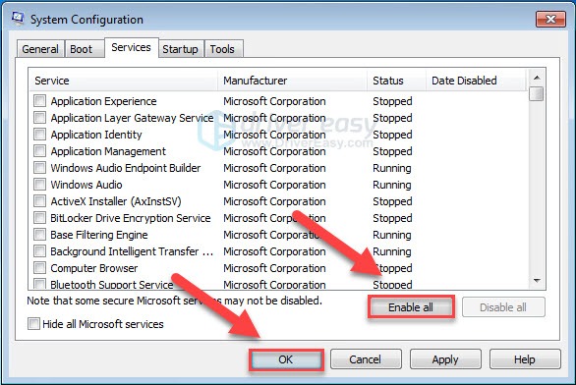
Task: Check the Application Management service
Action: tap(39, 151)
